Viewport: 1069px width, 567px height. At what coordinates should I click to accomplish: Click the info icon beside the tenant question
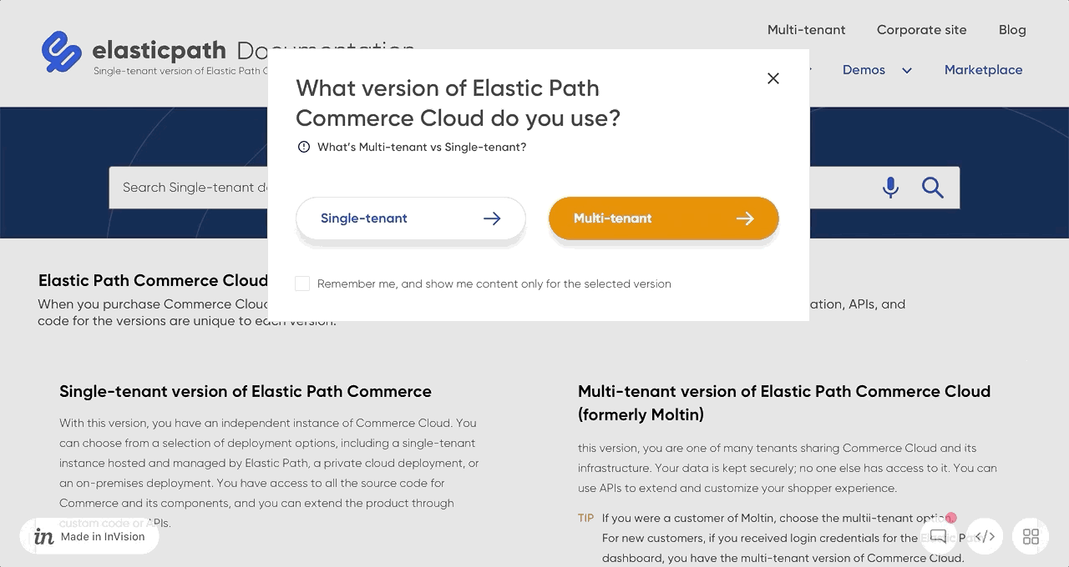click(x=304, y=147)
